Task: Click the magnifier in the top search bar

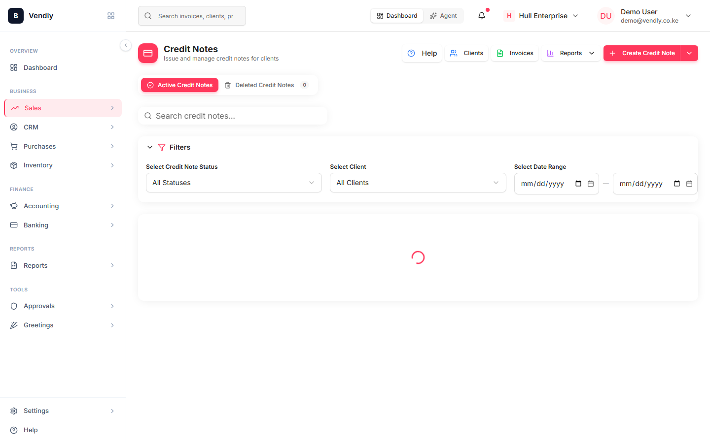Action: (148, 16)
